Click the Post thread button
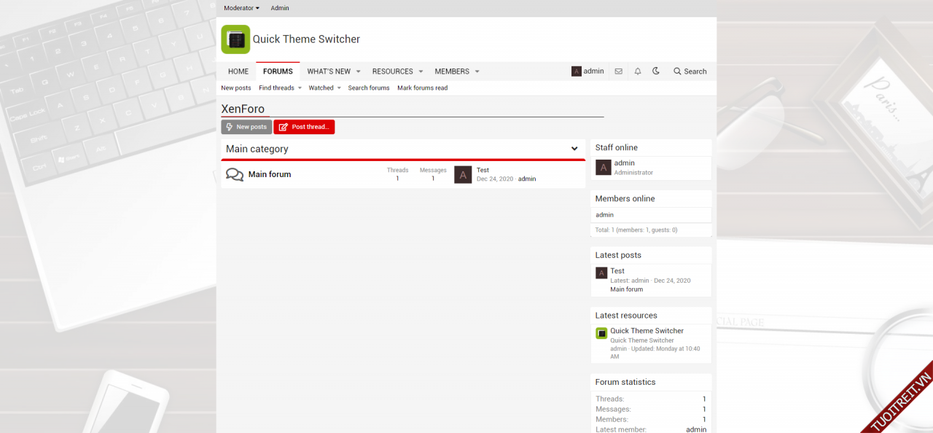This screenshot has width=933, height=433. (304, 127)
